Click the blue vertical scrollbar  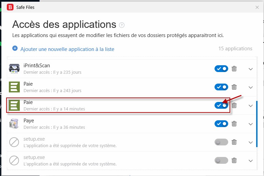coord(257,124)
